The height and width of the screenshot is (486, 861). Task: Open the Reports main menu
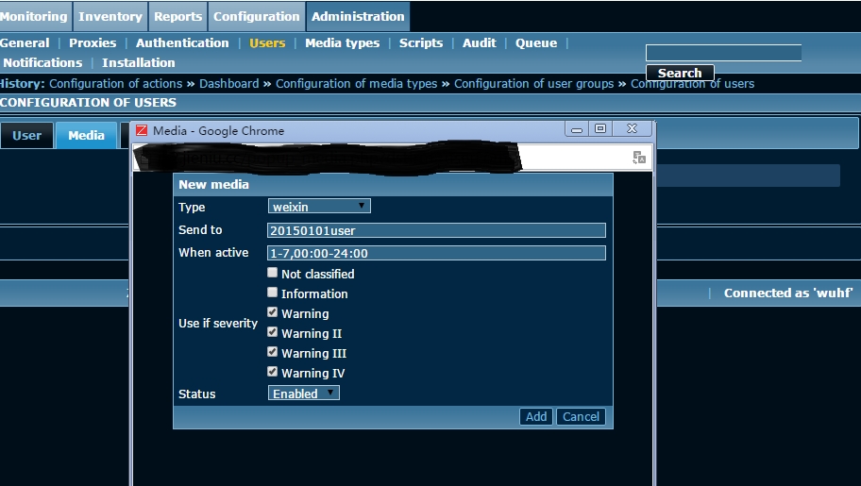click(x=177, y=16)
